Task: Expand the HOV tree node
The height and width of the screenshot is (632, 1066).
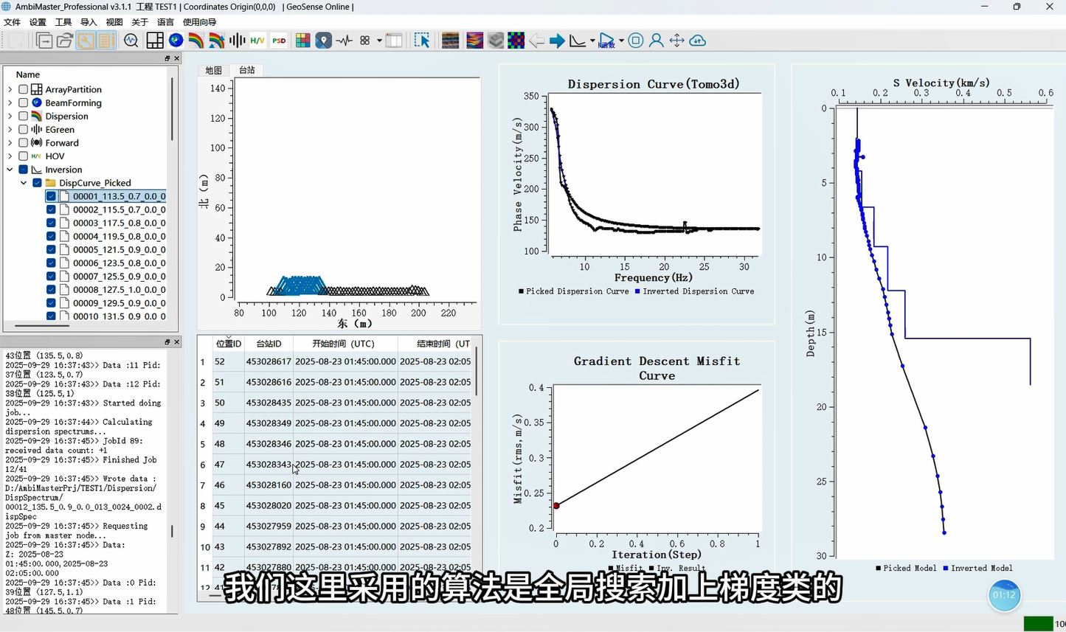Action: click(x=10, y=156)
